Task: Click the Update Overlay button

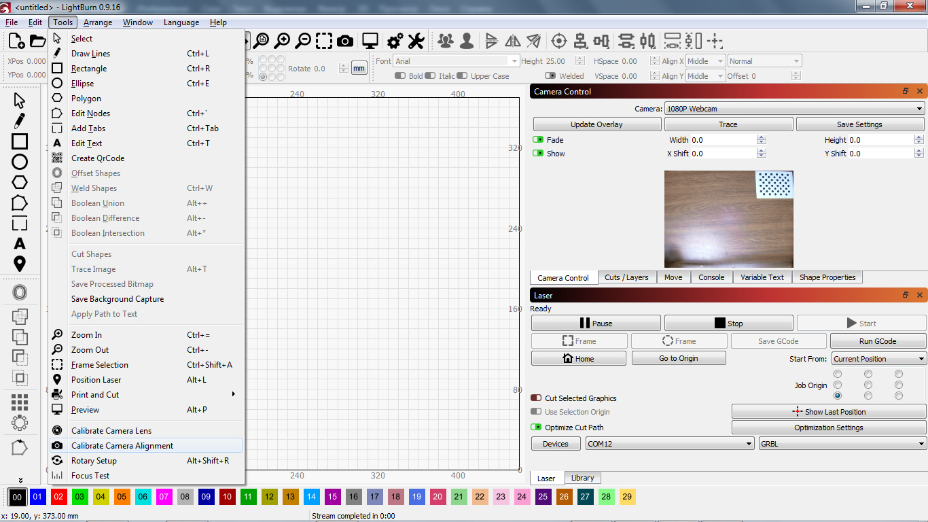Action: point(596,124)
